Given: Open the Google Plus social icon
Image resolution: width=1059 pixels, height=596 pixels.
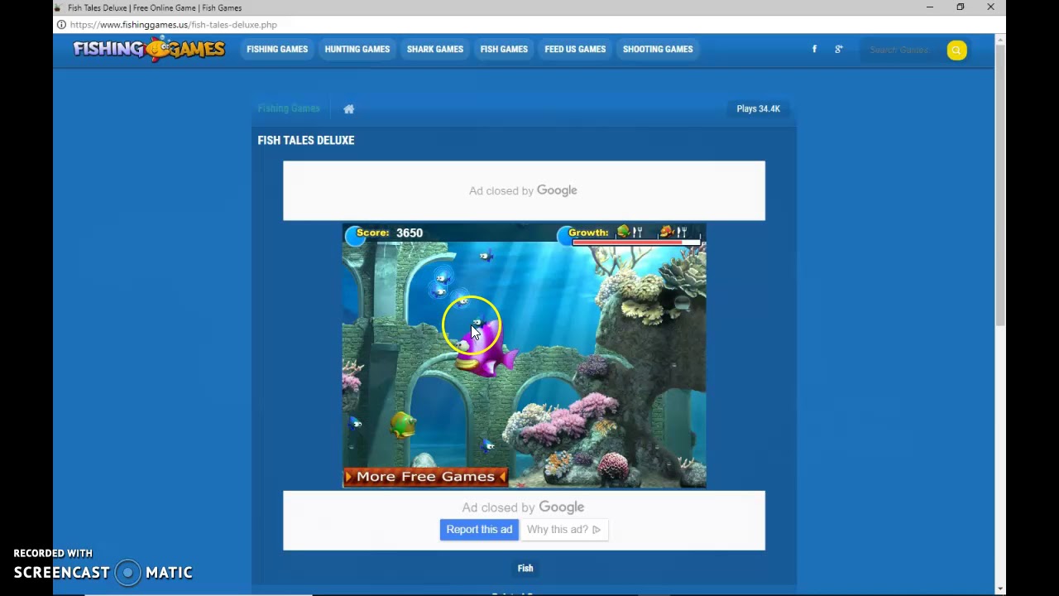Looking at the screenshot, I should [838, 50].
